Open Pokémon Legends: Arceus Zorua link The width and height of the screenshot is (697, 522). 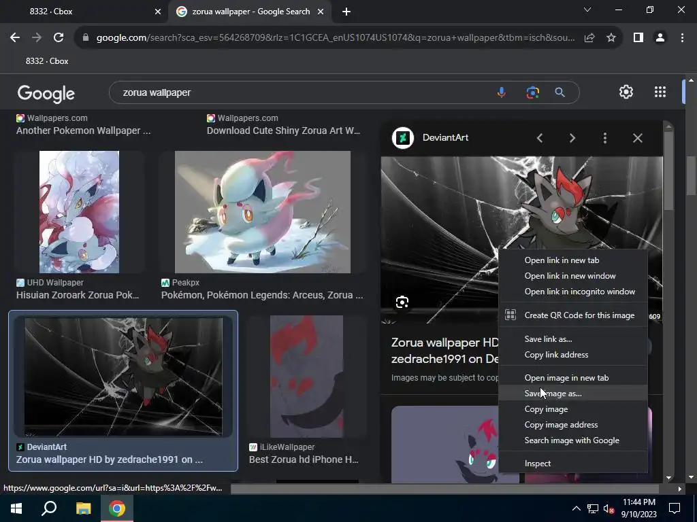pyautogui.click(x=262, y=295)
